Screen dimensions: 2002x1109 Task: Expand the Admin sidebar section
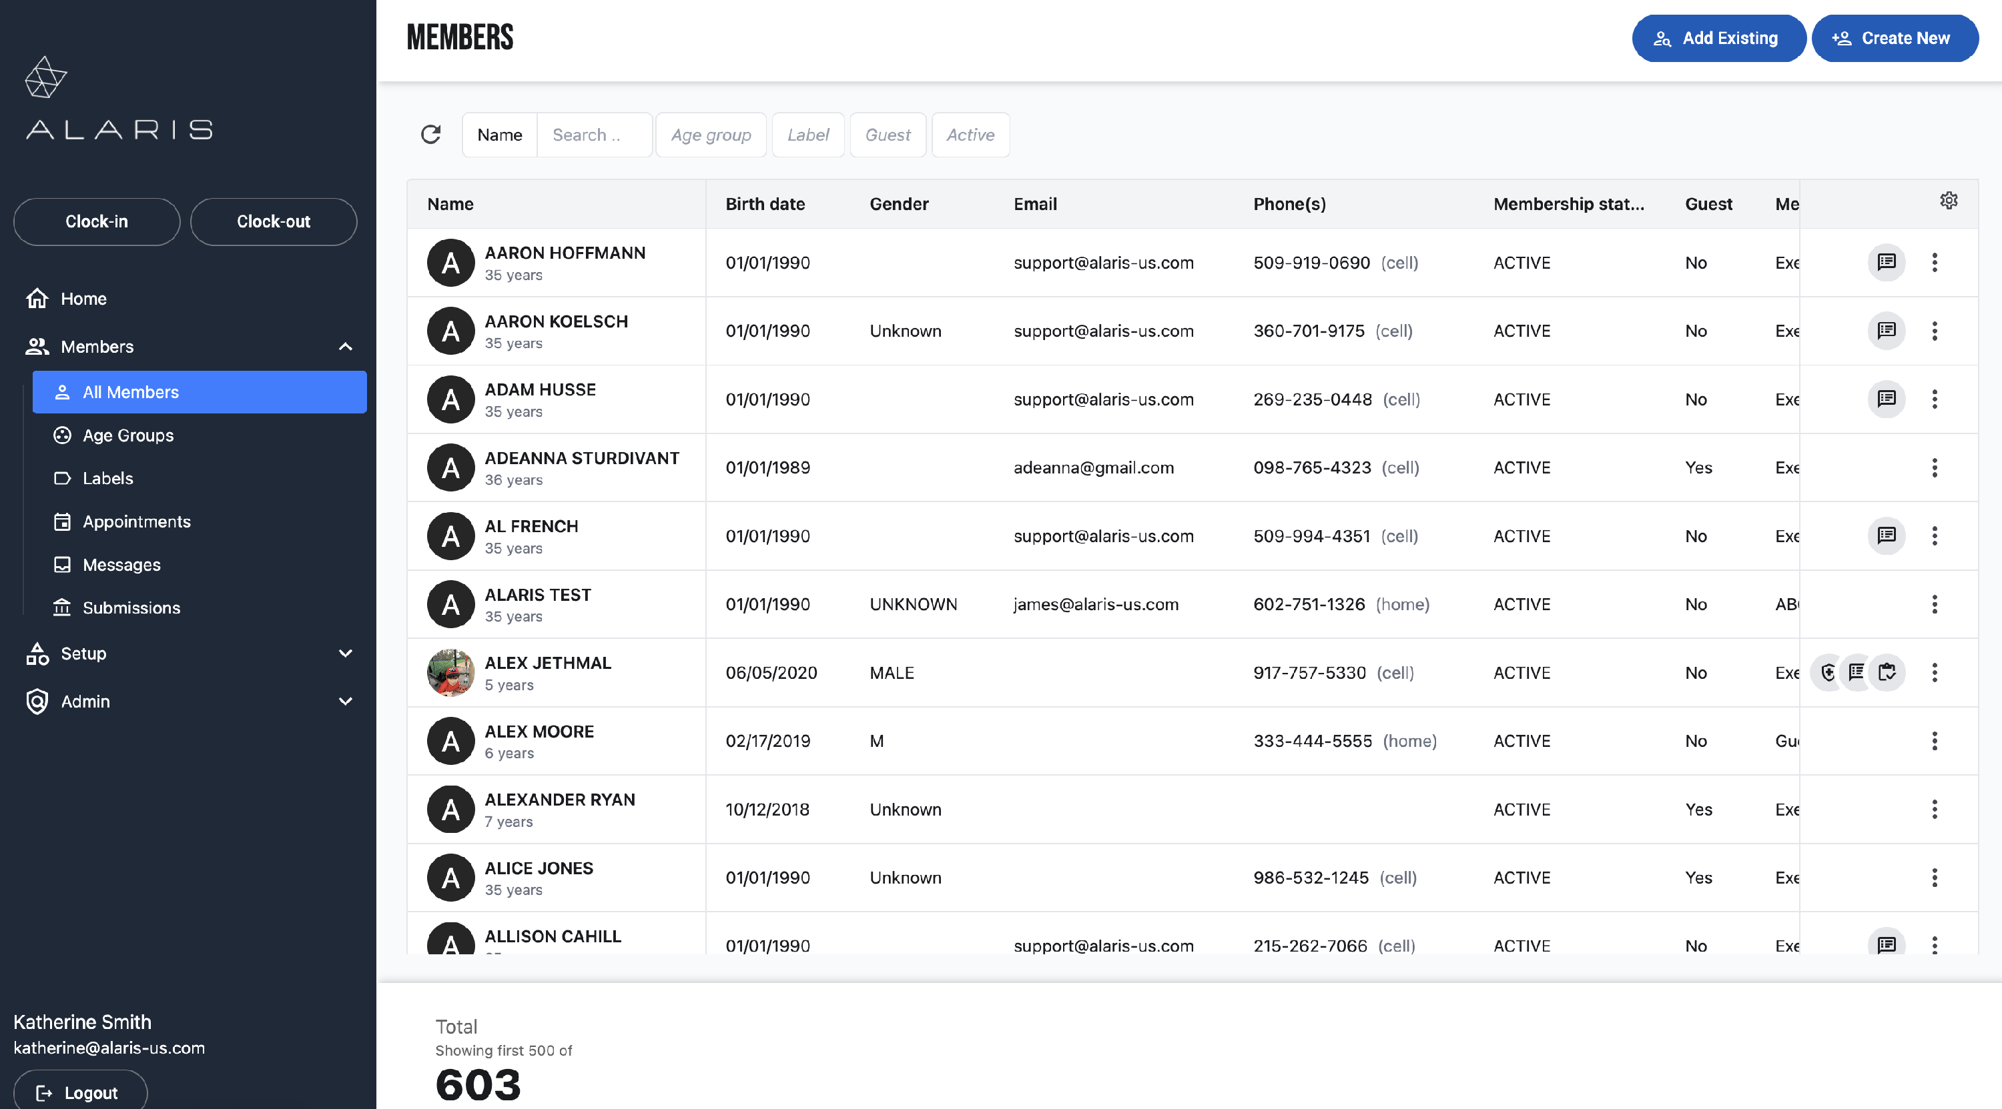point(345,702)
